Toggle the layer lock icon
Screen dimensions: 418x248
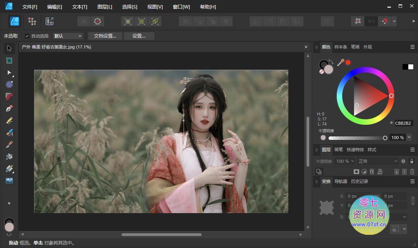412,161
